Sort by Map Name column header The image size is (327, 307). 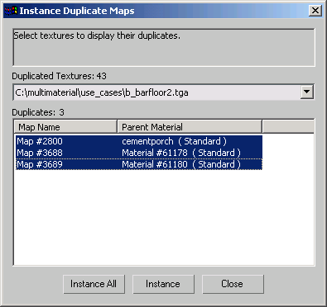pos(65,127)
